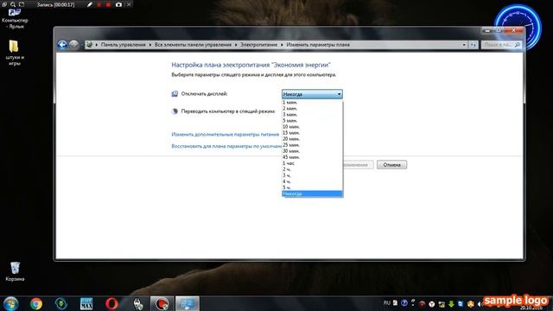
Task: Select the штуки и игры desktop folder
Action: 15,53
